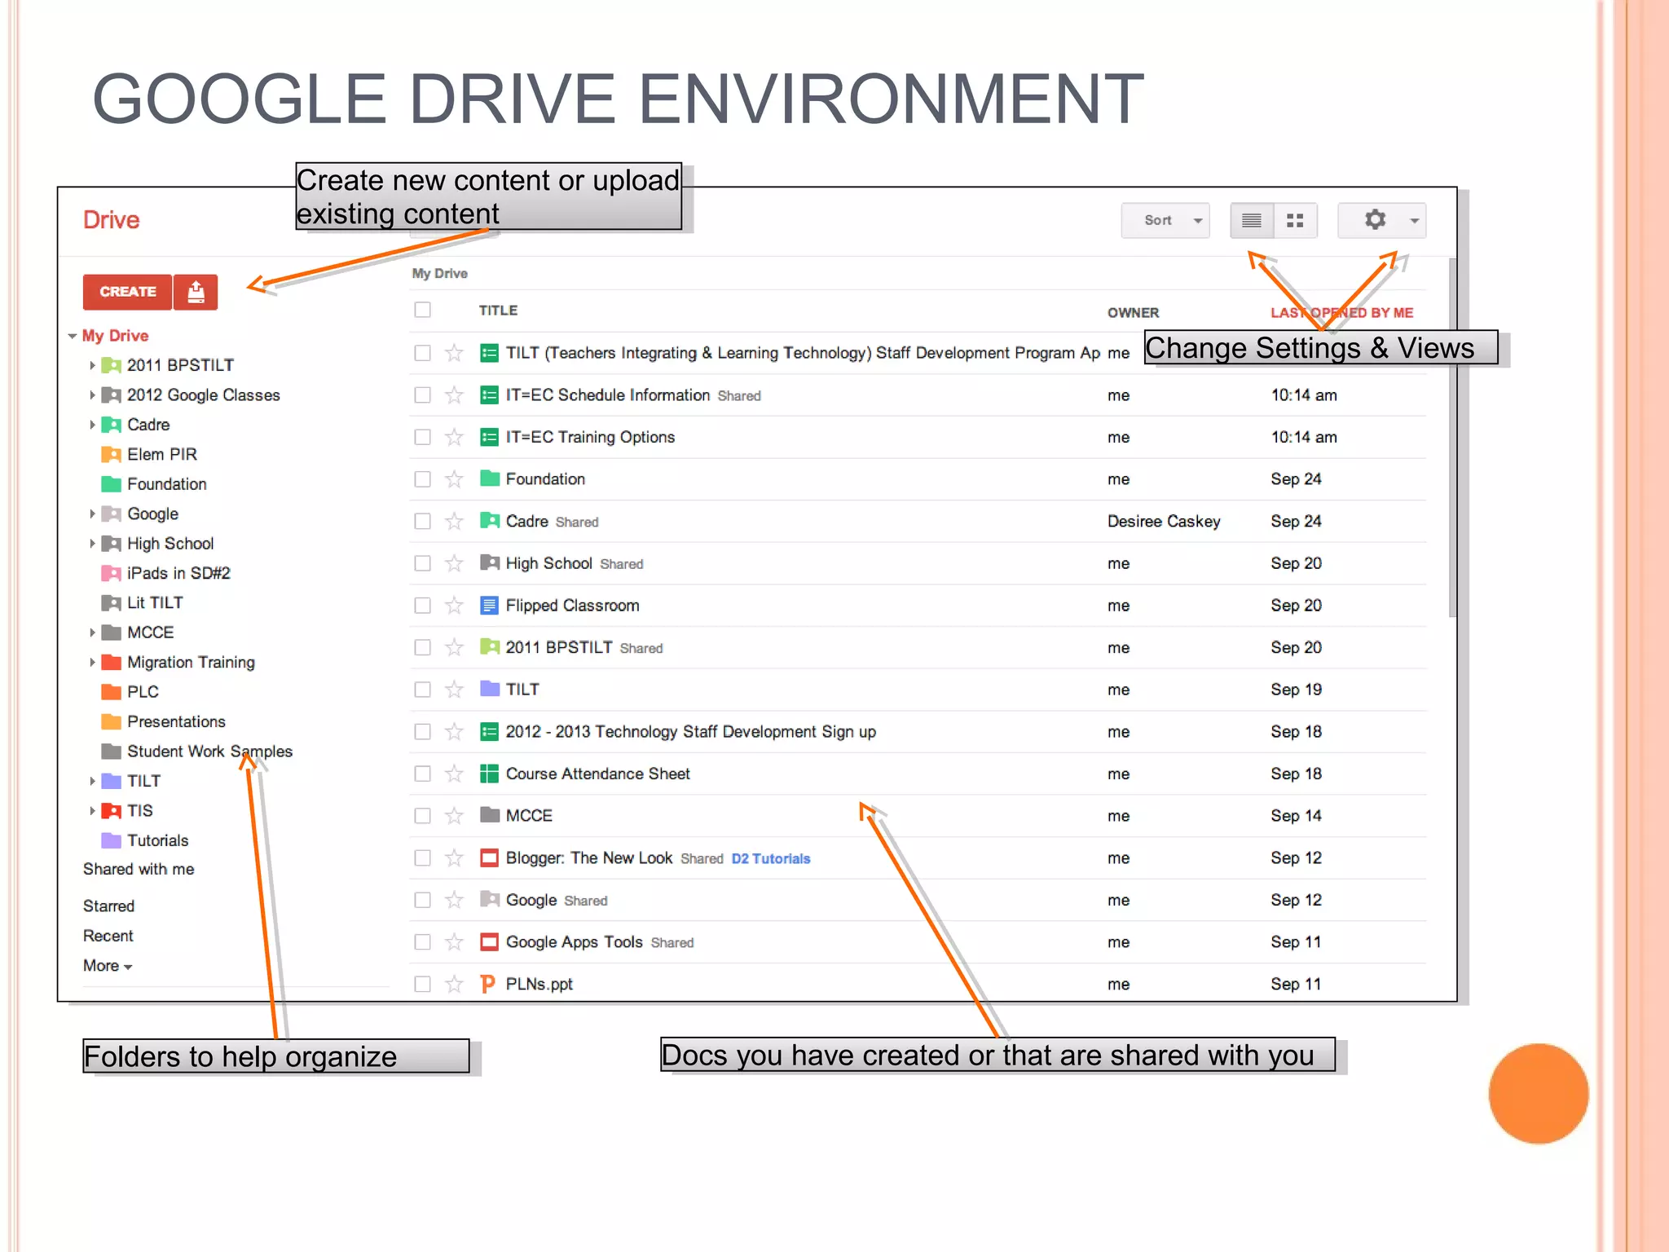The height and width of the screenshot is (1252, 1669).
Task: Check the box for Cadre row
Action: [x=422, y=521]
